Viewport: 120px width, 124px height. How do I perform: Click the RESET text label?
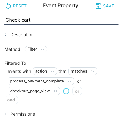[x=20, y=6]
